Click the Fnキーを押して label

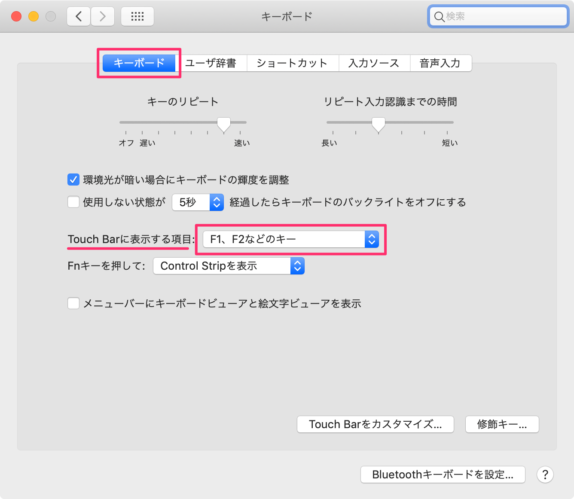(107, 266)
